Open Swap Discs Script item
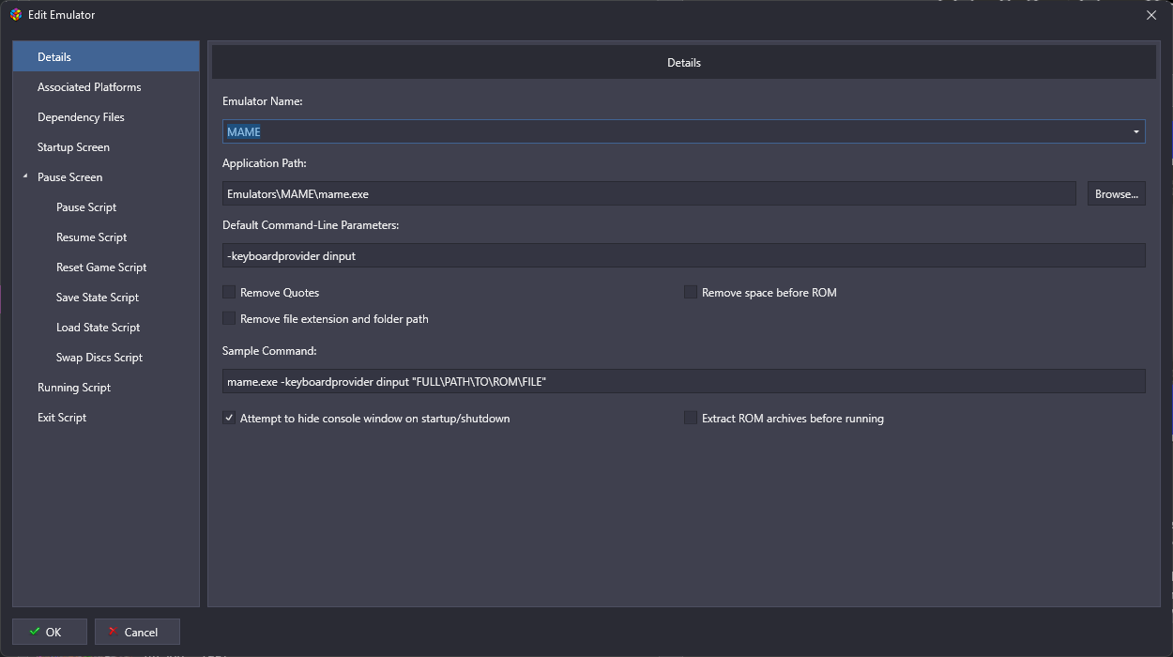The image size is (1173, 657). [99, 357]
